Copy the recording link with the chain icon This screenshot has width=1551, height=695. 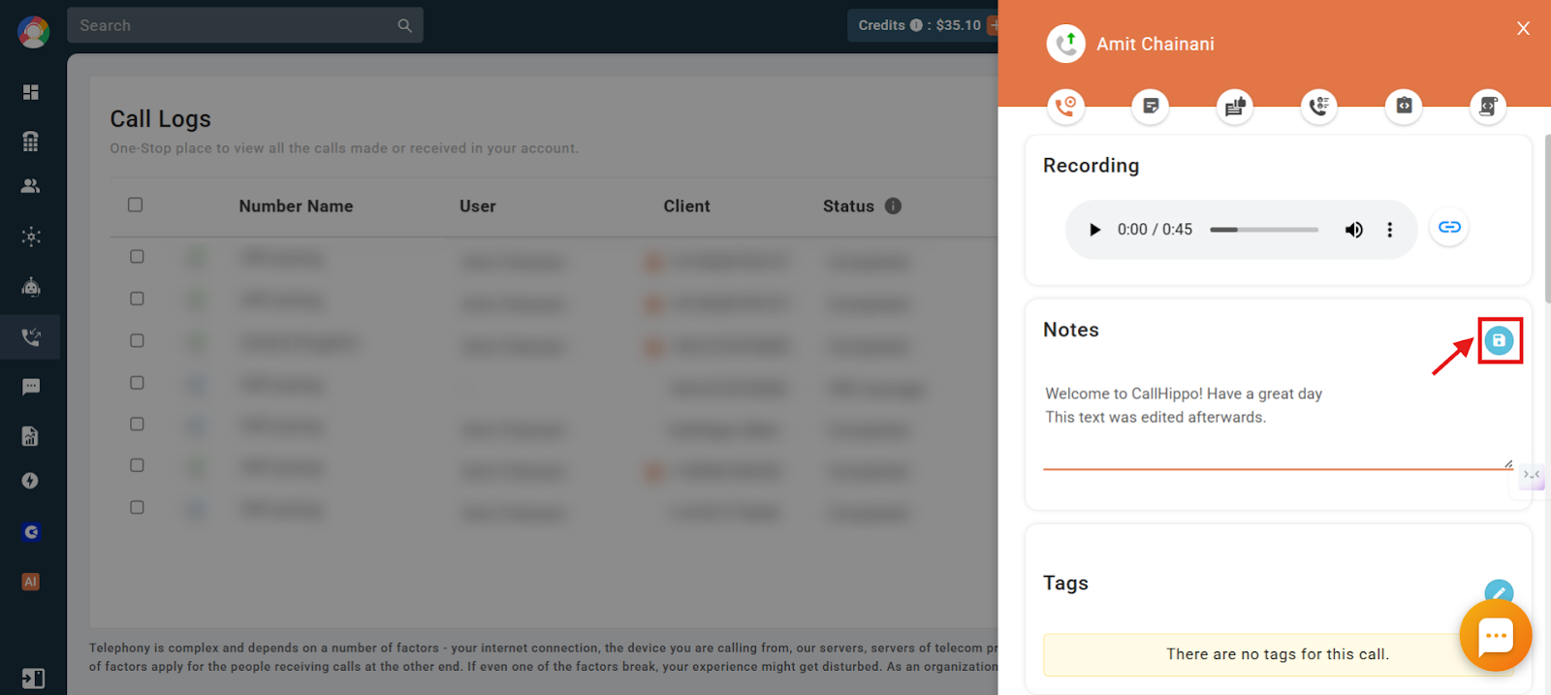point(1449,227)
